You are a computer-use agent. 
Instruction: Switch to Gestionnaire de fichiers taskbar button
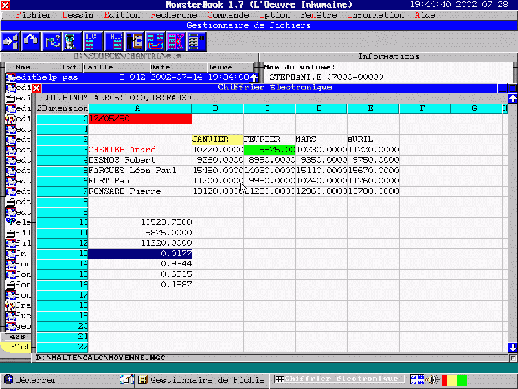(x=201, y=380)
